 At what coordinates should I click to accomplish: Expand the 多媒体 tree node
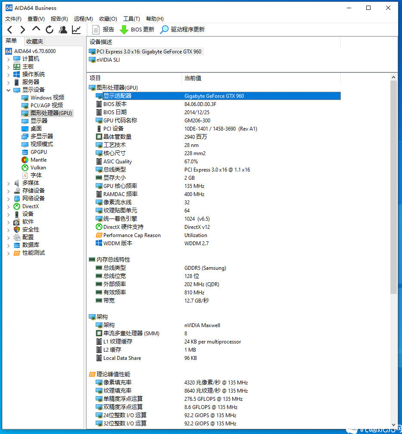(8, 183)
